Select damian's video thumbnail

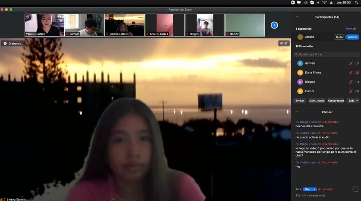click(85, 25)
